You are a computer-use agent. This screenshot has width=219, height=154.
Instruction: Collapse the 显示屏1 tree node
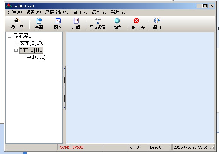pos(10,36)
